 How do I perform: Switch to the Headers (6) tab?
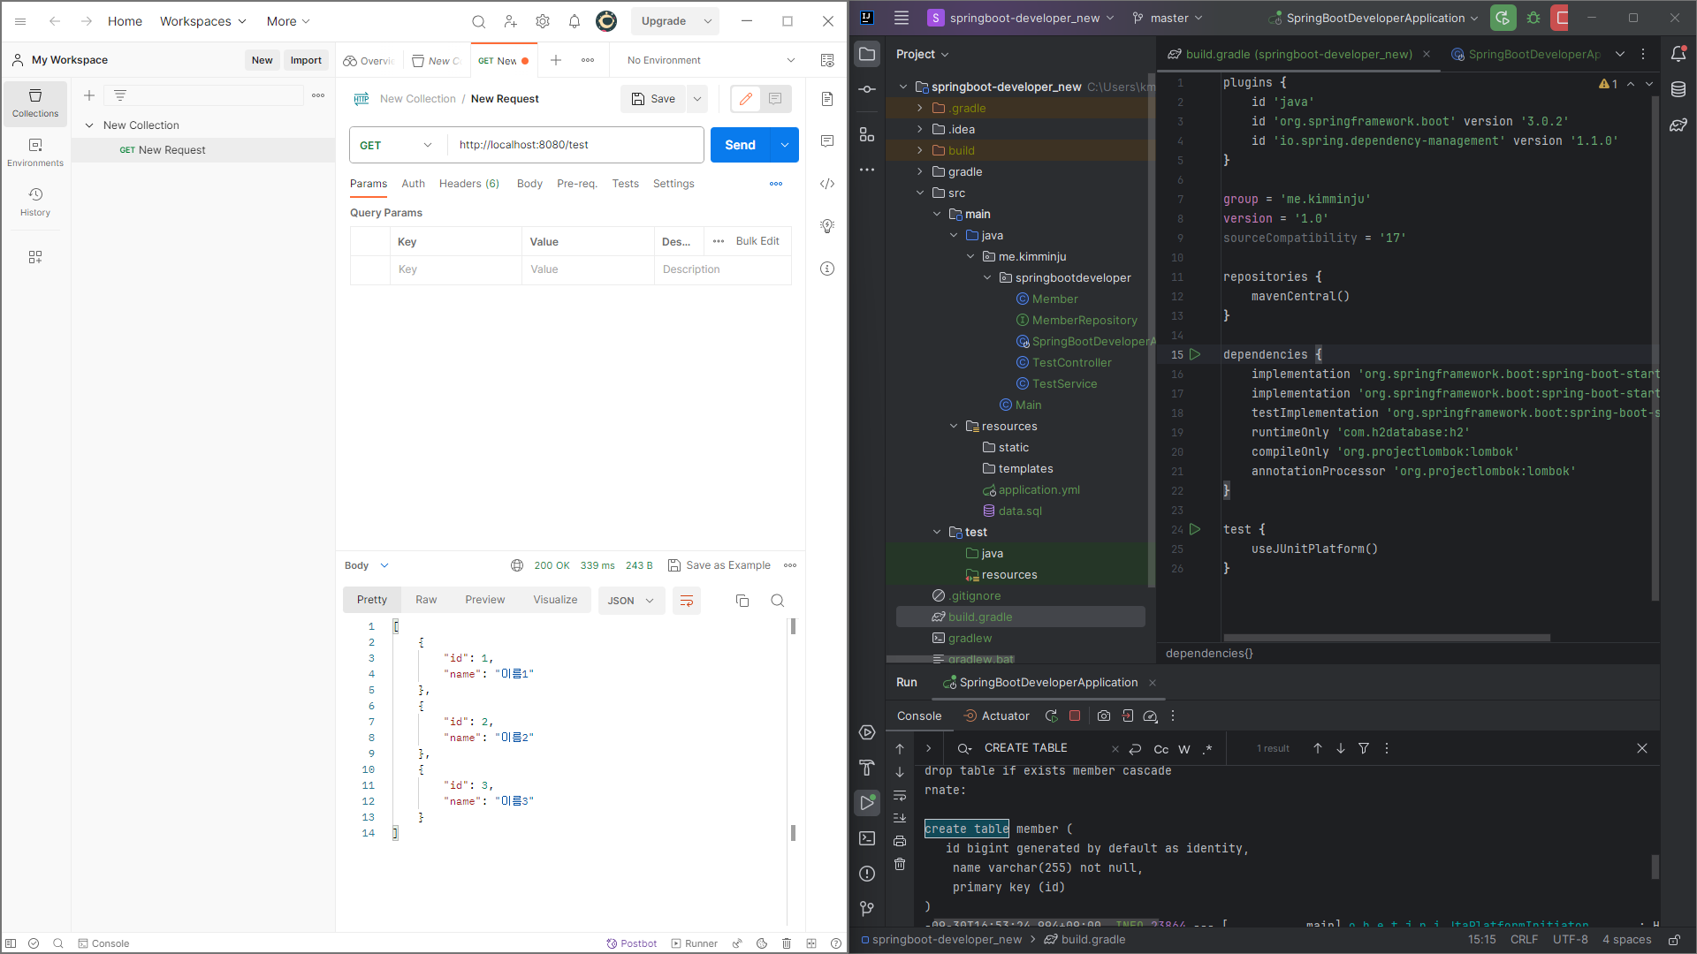tap(469, 184)
